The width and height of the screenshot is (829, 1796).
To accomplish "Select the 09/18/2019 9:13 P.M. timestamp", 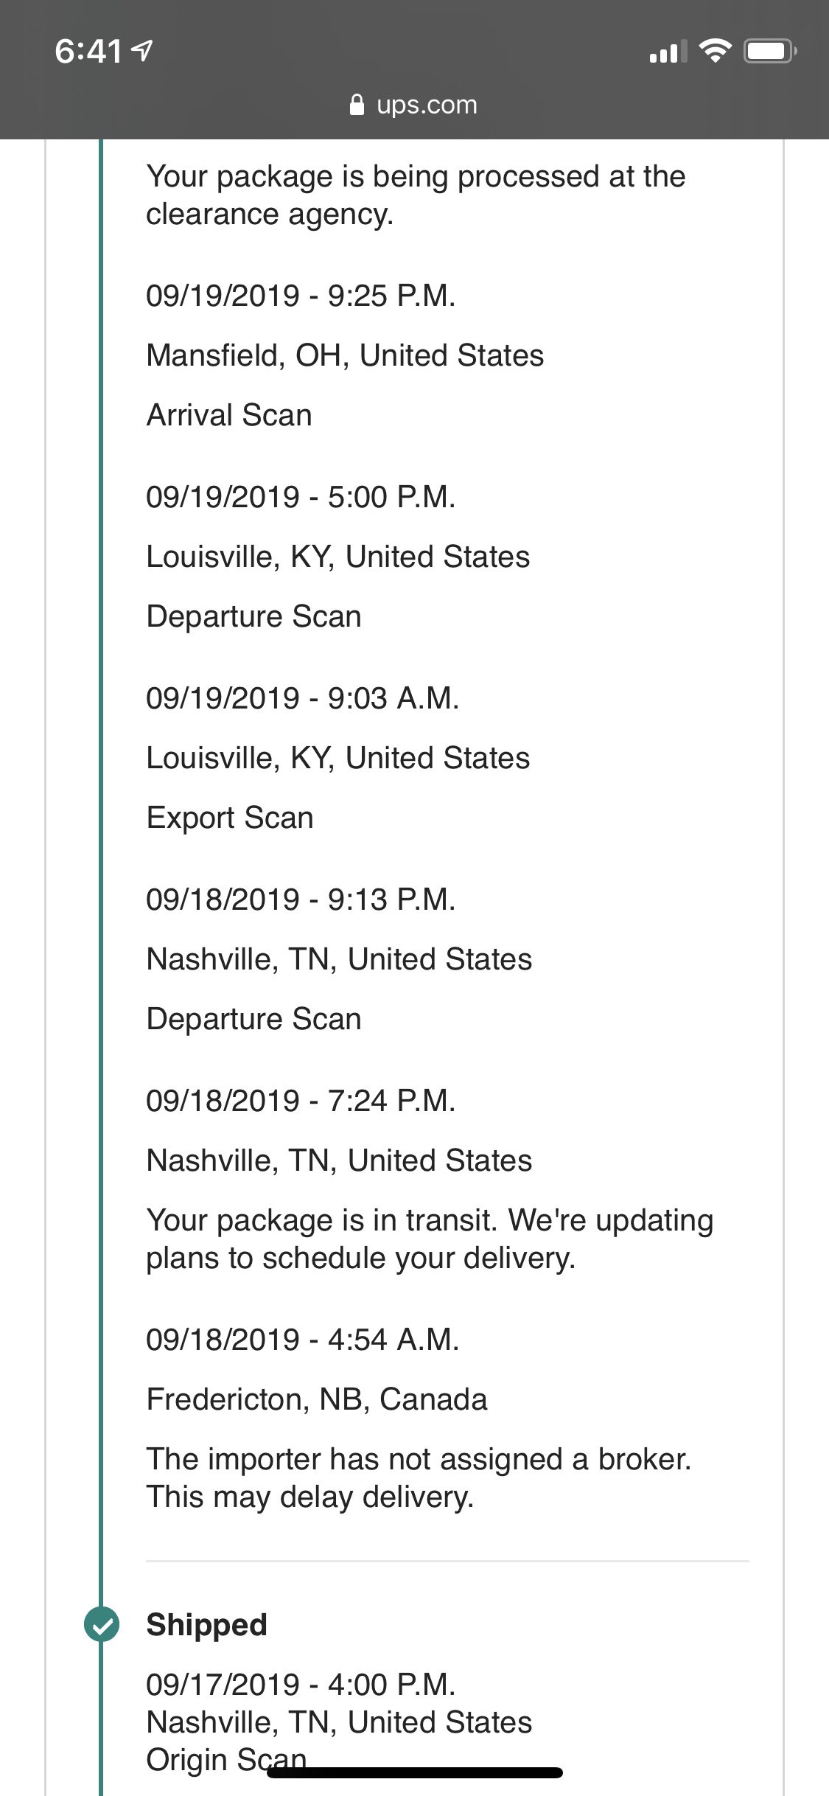I will point(301,899).
